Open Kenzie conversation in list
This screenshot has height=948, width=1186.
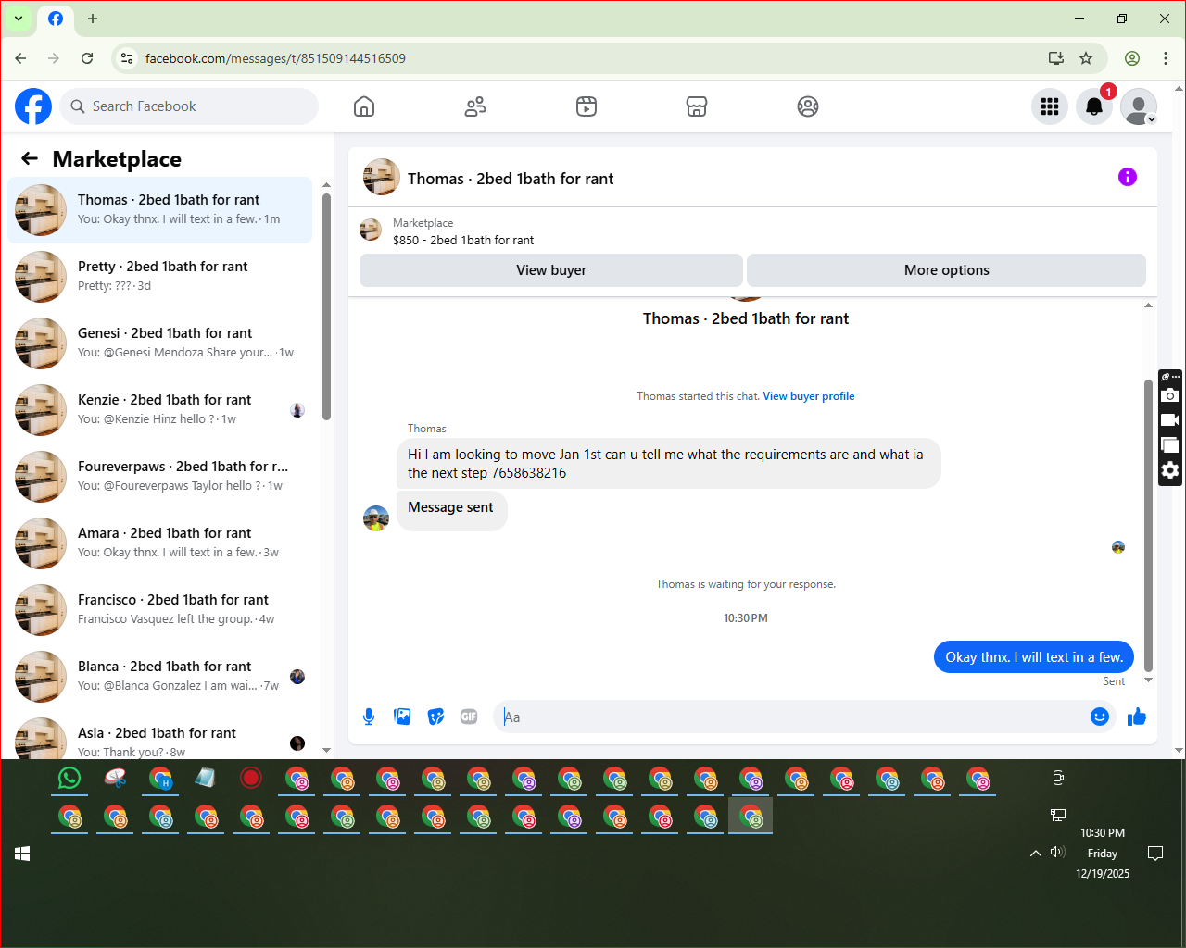(160, 410)
